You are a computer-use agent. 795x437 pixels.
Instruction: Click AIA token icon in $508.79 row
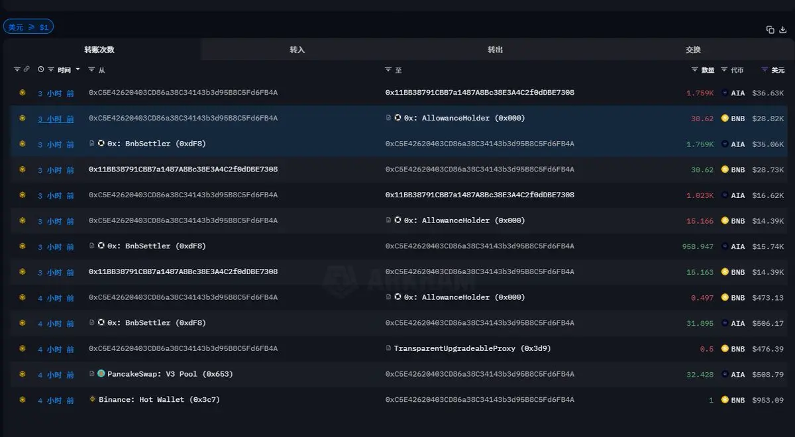coord(725,374)
